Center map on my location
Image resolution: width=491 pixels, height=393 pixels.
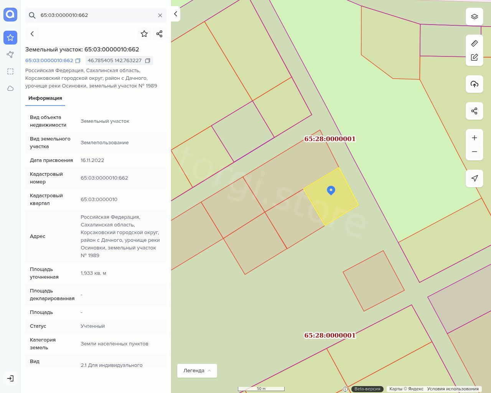[474, 178]
